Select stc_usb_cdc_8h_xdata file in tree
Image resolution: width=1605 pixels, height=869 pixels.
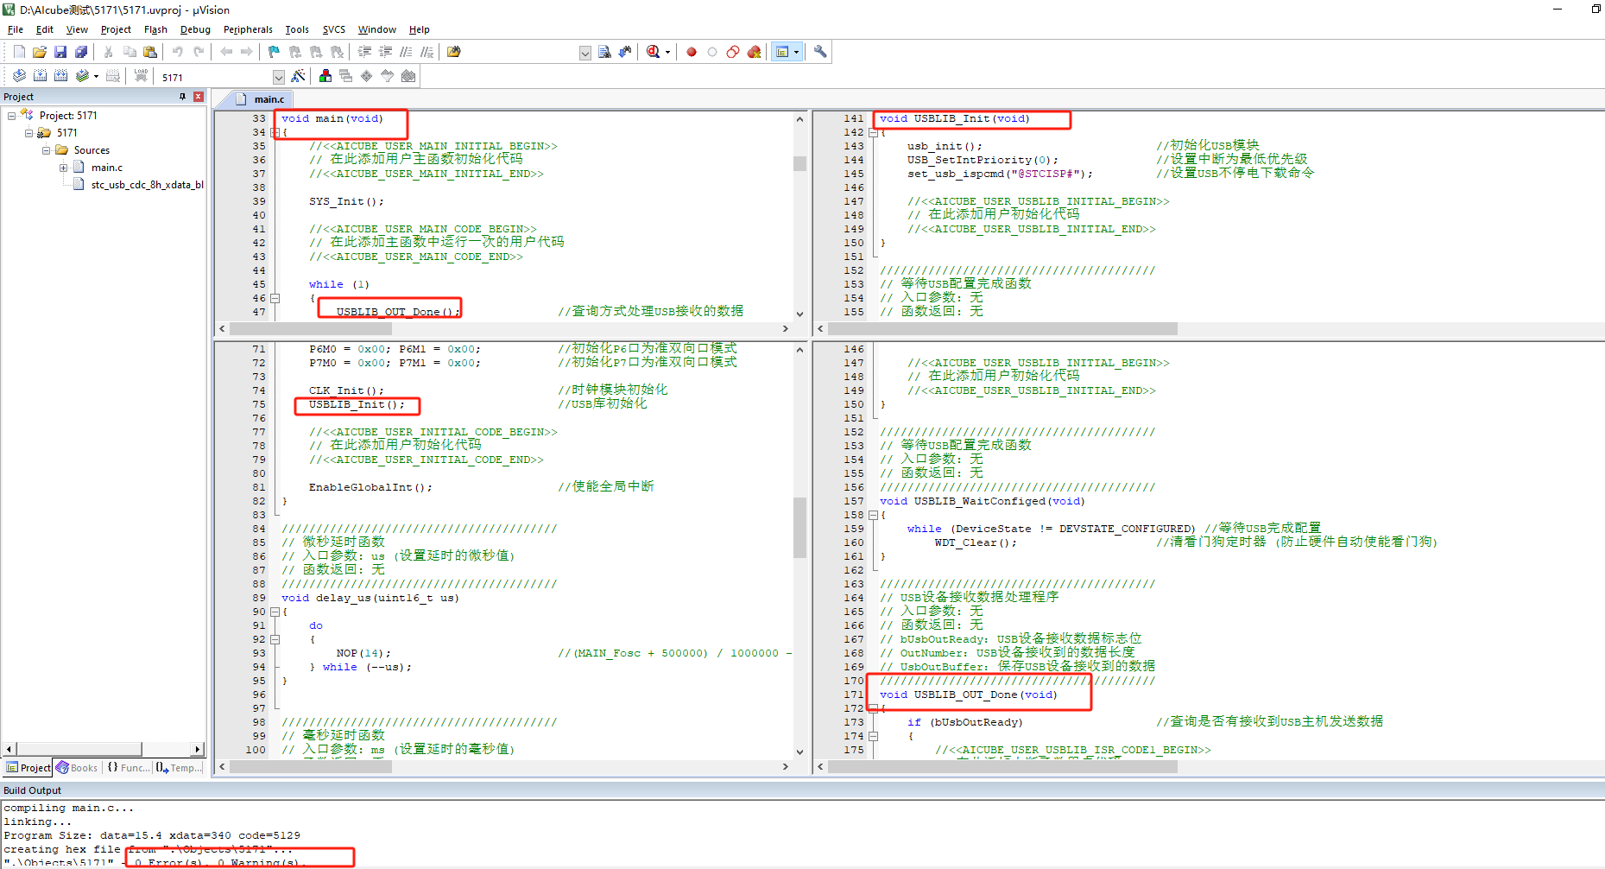point(147,185)
